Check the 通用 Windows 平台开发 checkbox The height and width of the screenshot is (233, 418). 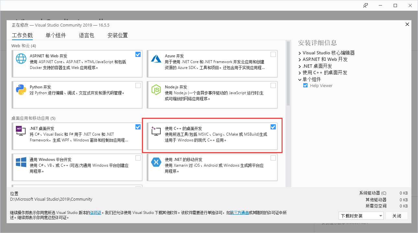[x=138, y=158]
